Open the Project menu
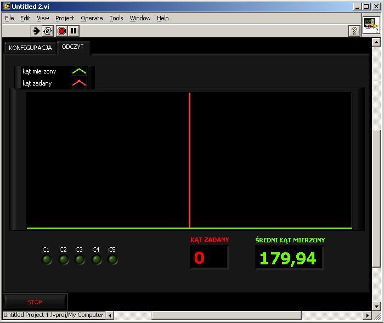Screen dimensions: 384x323 (65, 18)
